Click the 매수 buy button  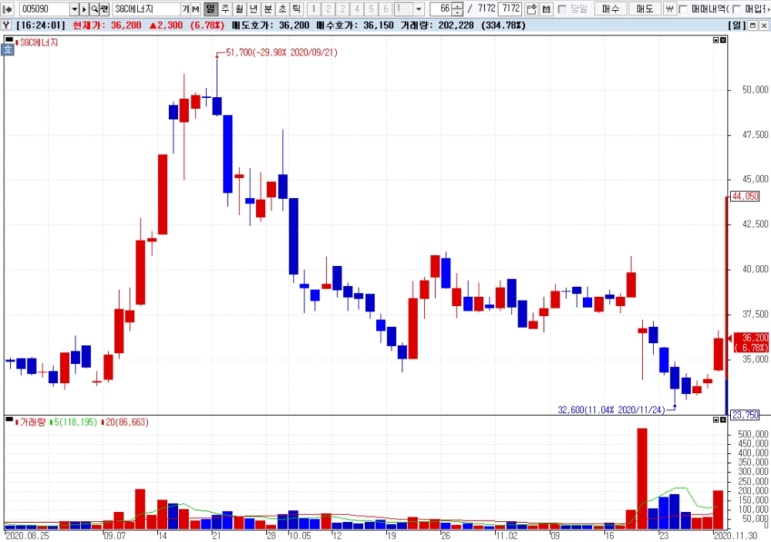(611, 8)
